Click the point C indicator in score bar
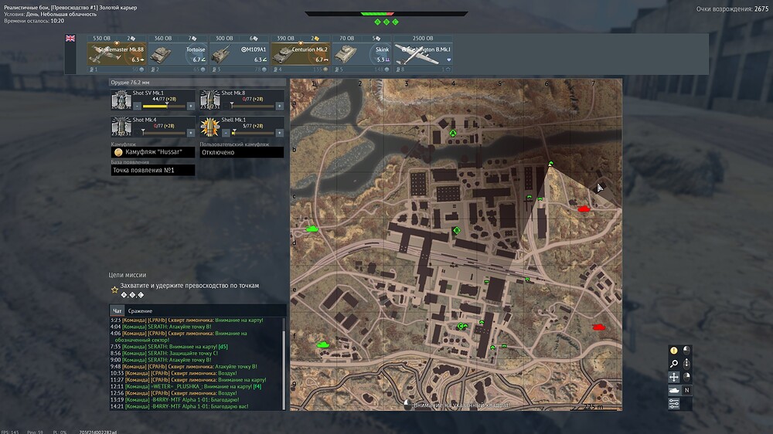This screenshot has width=773, height=434. [x=395, y=22]
